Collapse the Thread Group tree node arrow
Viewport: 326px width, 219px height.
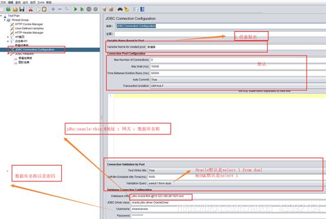[x=5, y=20]
